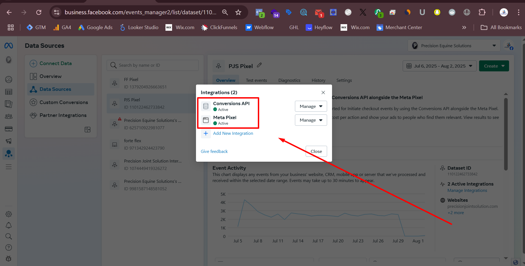Image resolution: width=525 pixels, height=266 pixels.
Task: Switch to the Diagnostics tab
Action: (289, 80)
